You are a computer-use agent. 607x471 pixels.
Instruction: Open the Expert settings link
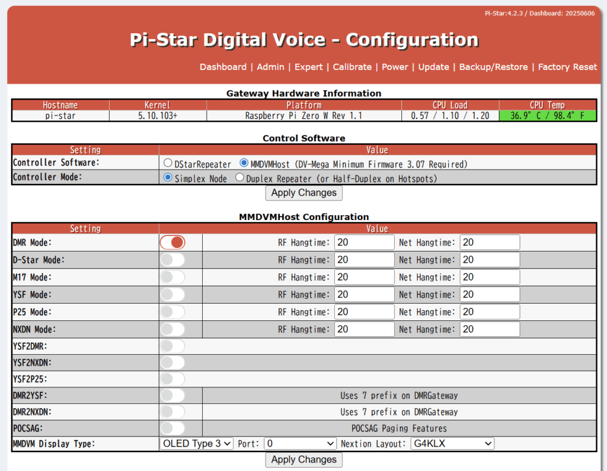(x=308, y=67)
